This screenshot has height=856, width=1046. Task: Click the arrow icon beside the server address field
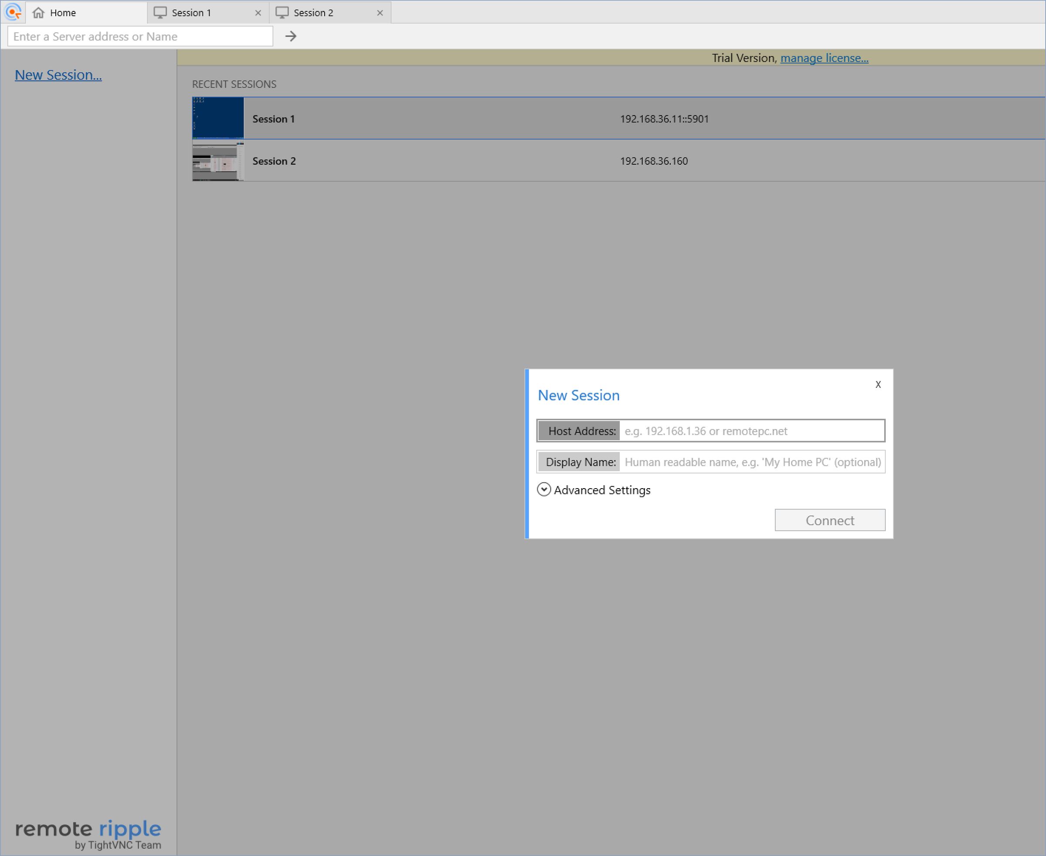[291, 36]
